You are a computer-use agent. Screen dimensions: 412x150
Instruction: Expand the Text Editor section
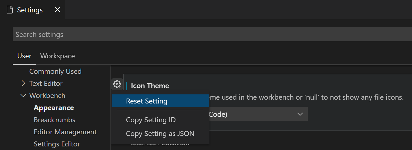click(x=23, y=83)
